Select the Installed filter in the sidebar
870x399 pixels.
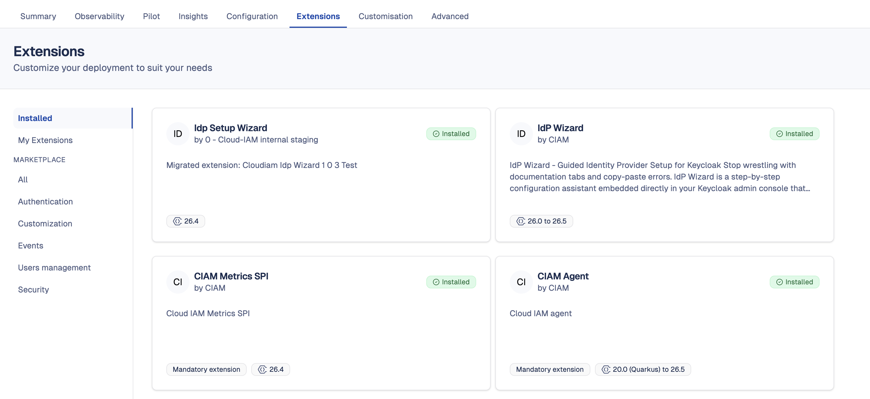click(x=35, y=118)
